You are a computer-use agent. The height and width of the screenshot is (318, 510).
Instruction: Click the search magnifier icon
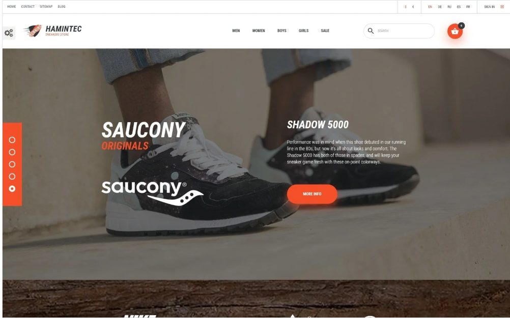coord(371,31)
